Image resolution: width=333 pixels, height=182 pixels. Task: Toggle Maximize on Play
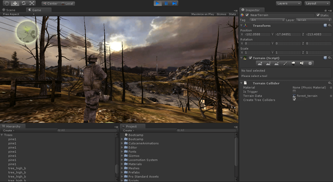[x=203, y=14]
